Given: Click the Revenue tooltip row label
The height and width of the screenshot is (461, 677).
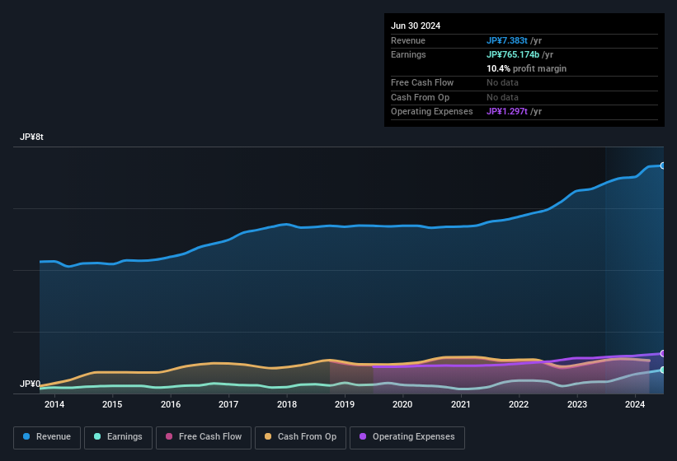Looking at the screenshot, I should pyautogui.click(x=408, y=40).
